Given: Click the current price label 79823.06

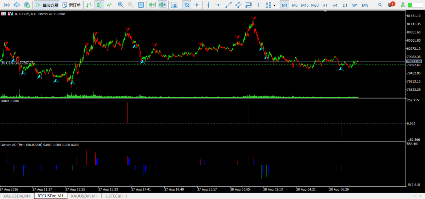Looking at the screenshot, I should tap(414, 61).
